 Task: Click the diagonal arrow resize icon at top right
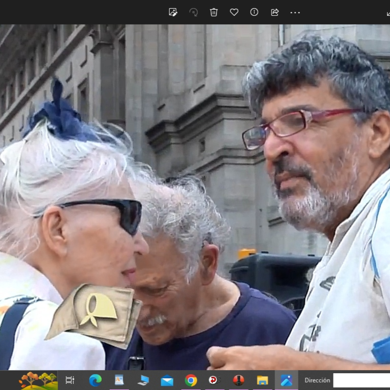(x=388, y=13)
